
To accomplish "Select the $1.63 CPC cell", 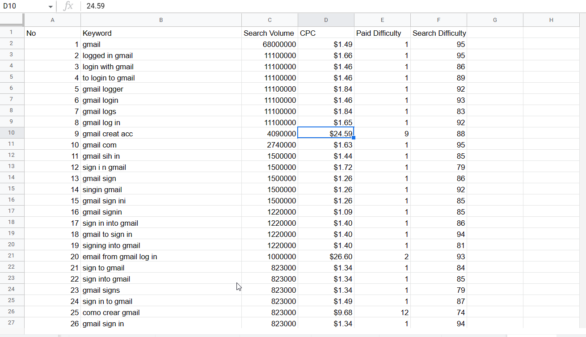I will tap(326, 145).
